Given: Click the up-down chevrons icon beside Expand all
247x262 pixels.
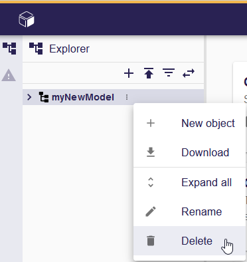Looking at the screenshot, I should coord(151,182).
